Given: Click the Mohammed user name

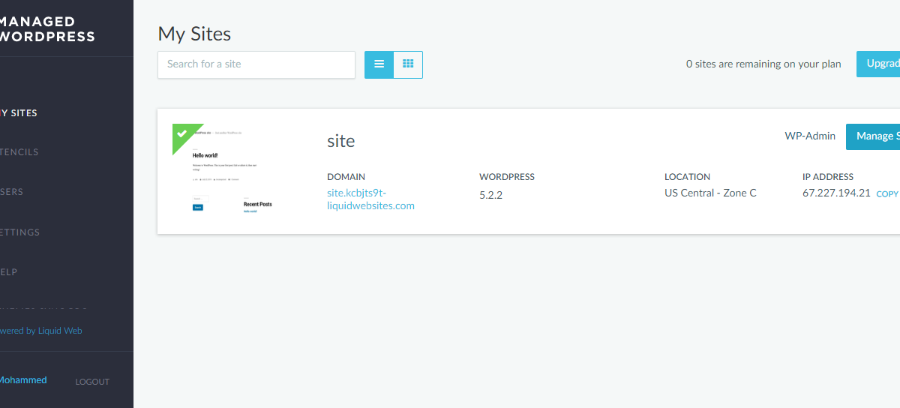Looking at the screenshot, I should coord(22,380).
